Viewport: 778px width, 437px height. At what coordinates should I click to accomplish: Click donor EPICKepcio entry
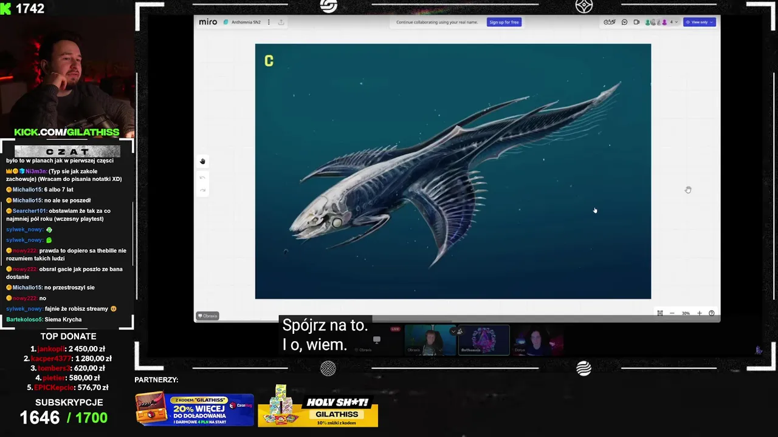[x=68, y=387]
